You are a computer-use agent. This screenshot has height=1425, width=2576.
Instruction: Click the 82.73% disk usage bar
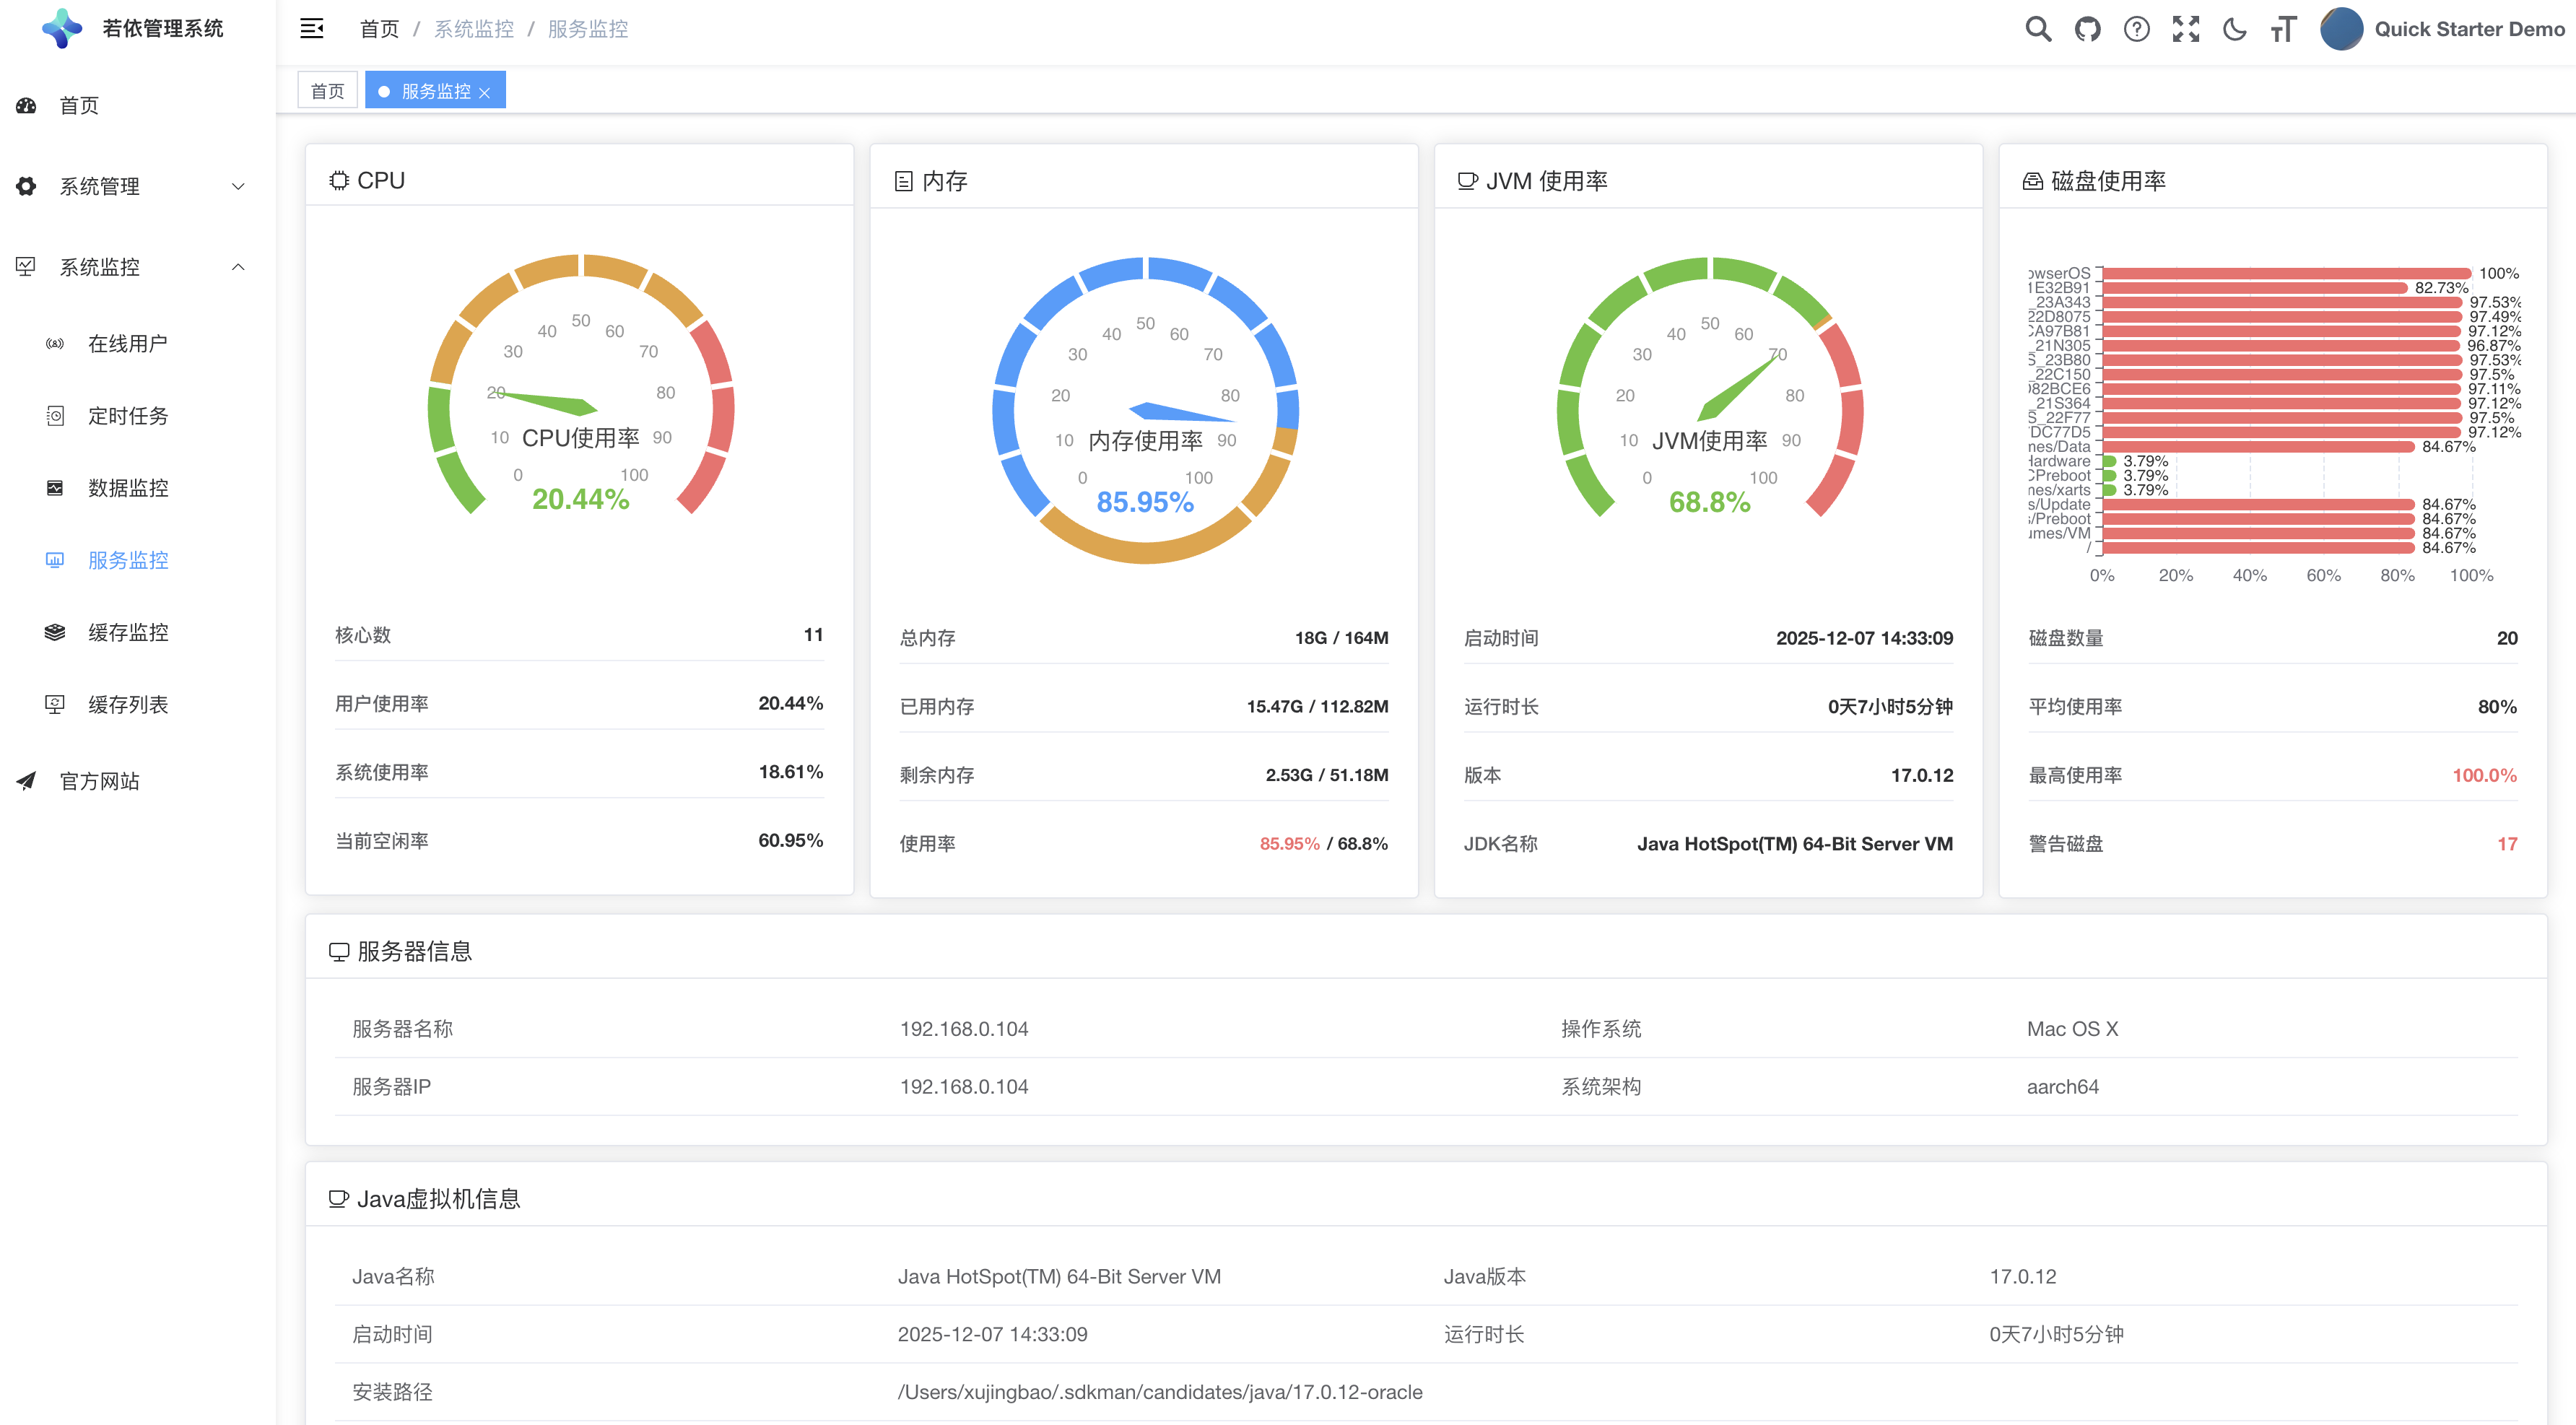point(2254,288)
